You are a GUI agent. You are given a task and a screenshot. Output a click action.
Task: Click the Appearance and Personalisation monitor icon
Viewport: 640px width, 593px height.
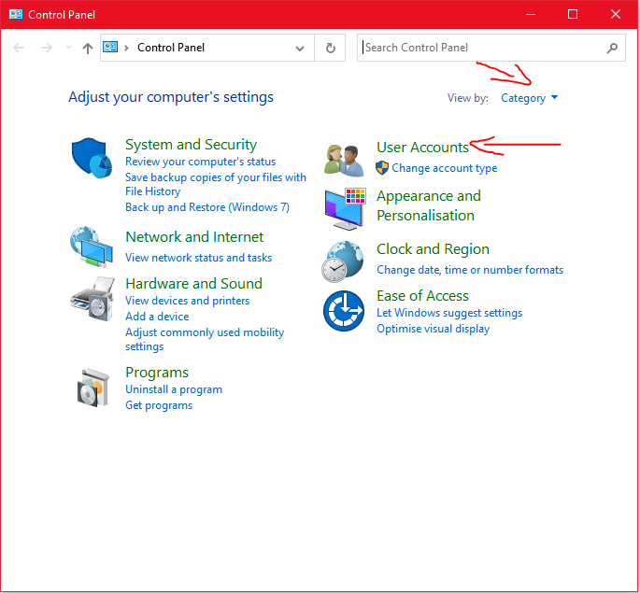point(343,207)
